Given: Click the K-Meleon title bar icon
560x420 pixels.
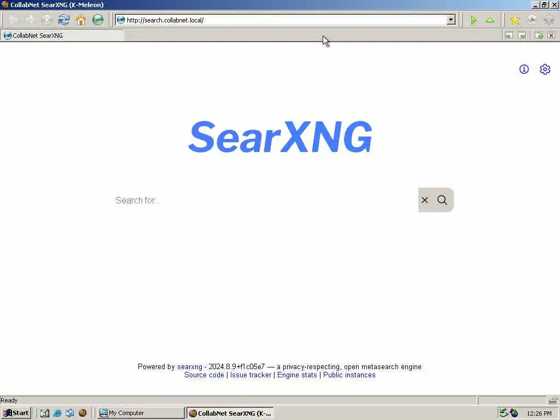Looking at the screenshot, I should (x=5, y=4).
